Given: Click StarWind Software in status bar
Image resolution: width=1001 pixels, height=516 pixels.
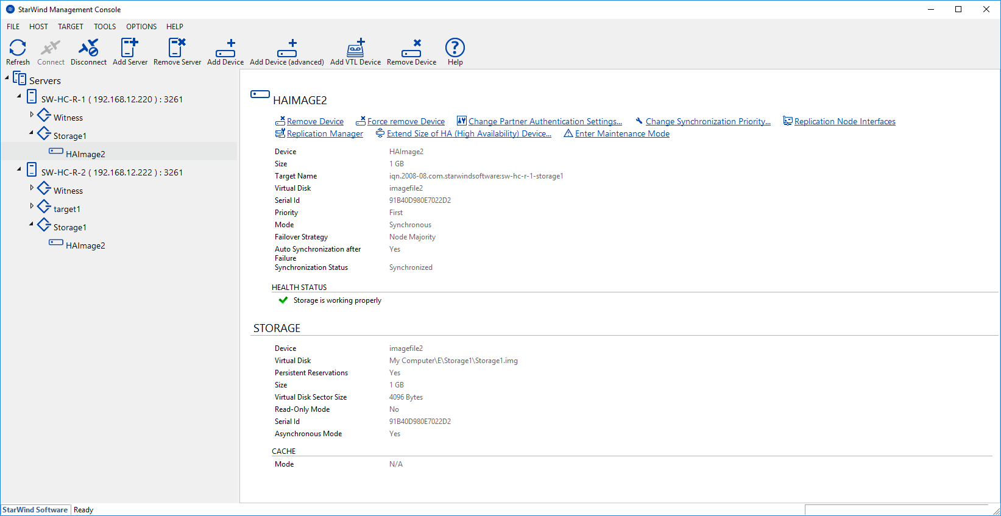Looking at the screenshot, I should 35,510.
